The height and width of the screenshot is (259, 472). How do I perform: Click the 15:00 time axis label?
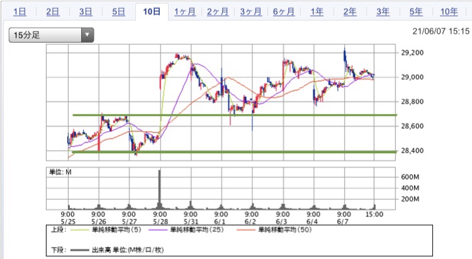[374, 215]
